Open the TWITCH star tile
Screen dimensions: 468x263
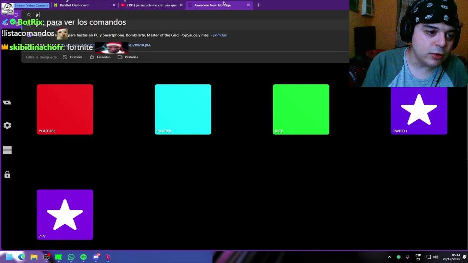pos(419,110)
